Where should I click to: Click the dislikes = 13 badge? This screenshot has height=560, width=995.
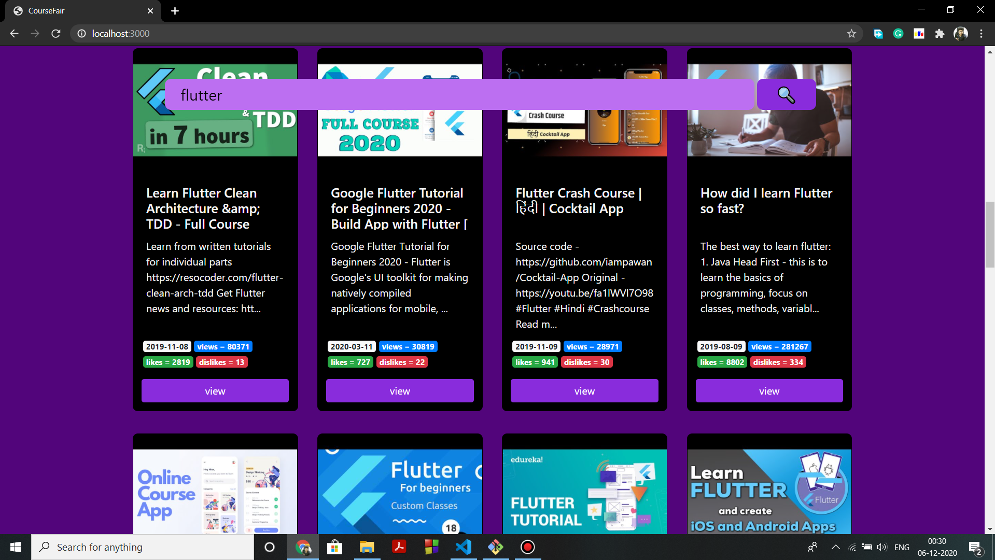tap(221, 362)
